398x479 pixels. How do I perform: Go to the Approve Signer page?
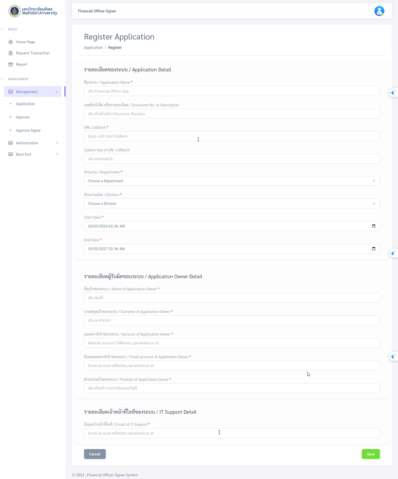28,130
